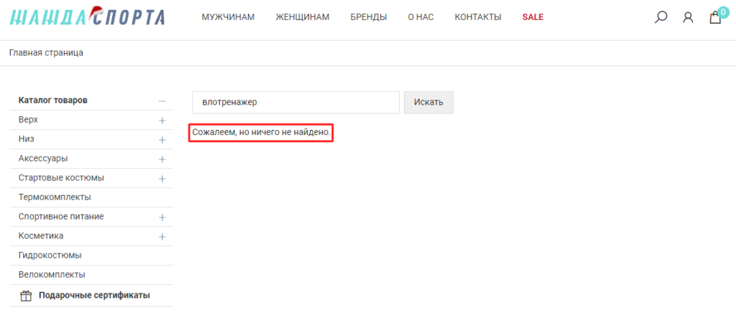The image size is (736, 315).
Task: Collapse the Каталог товаров section
Action: point(162,101)
